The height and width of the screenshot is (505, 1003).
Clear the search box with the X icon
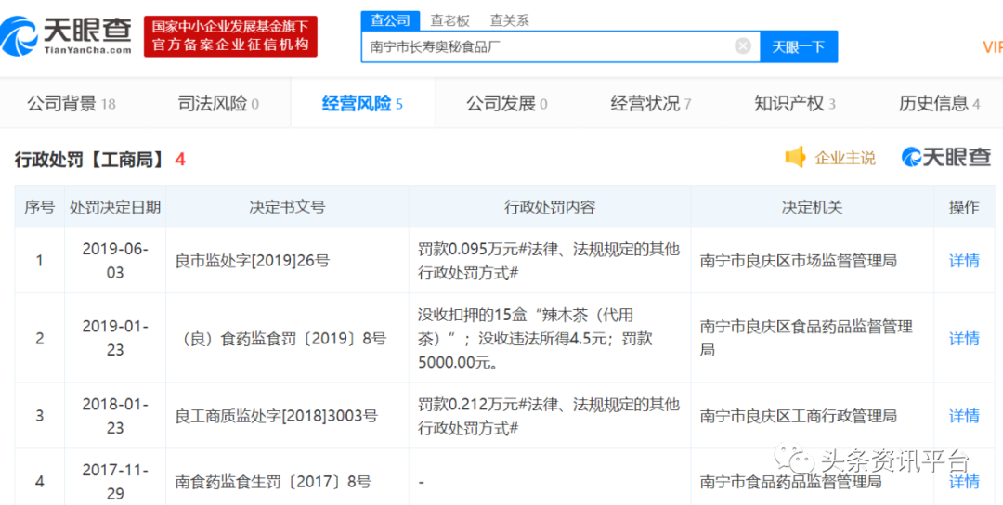click(x=743, y=46)
